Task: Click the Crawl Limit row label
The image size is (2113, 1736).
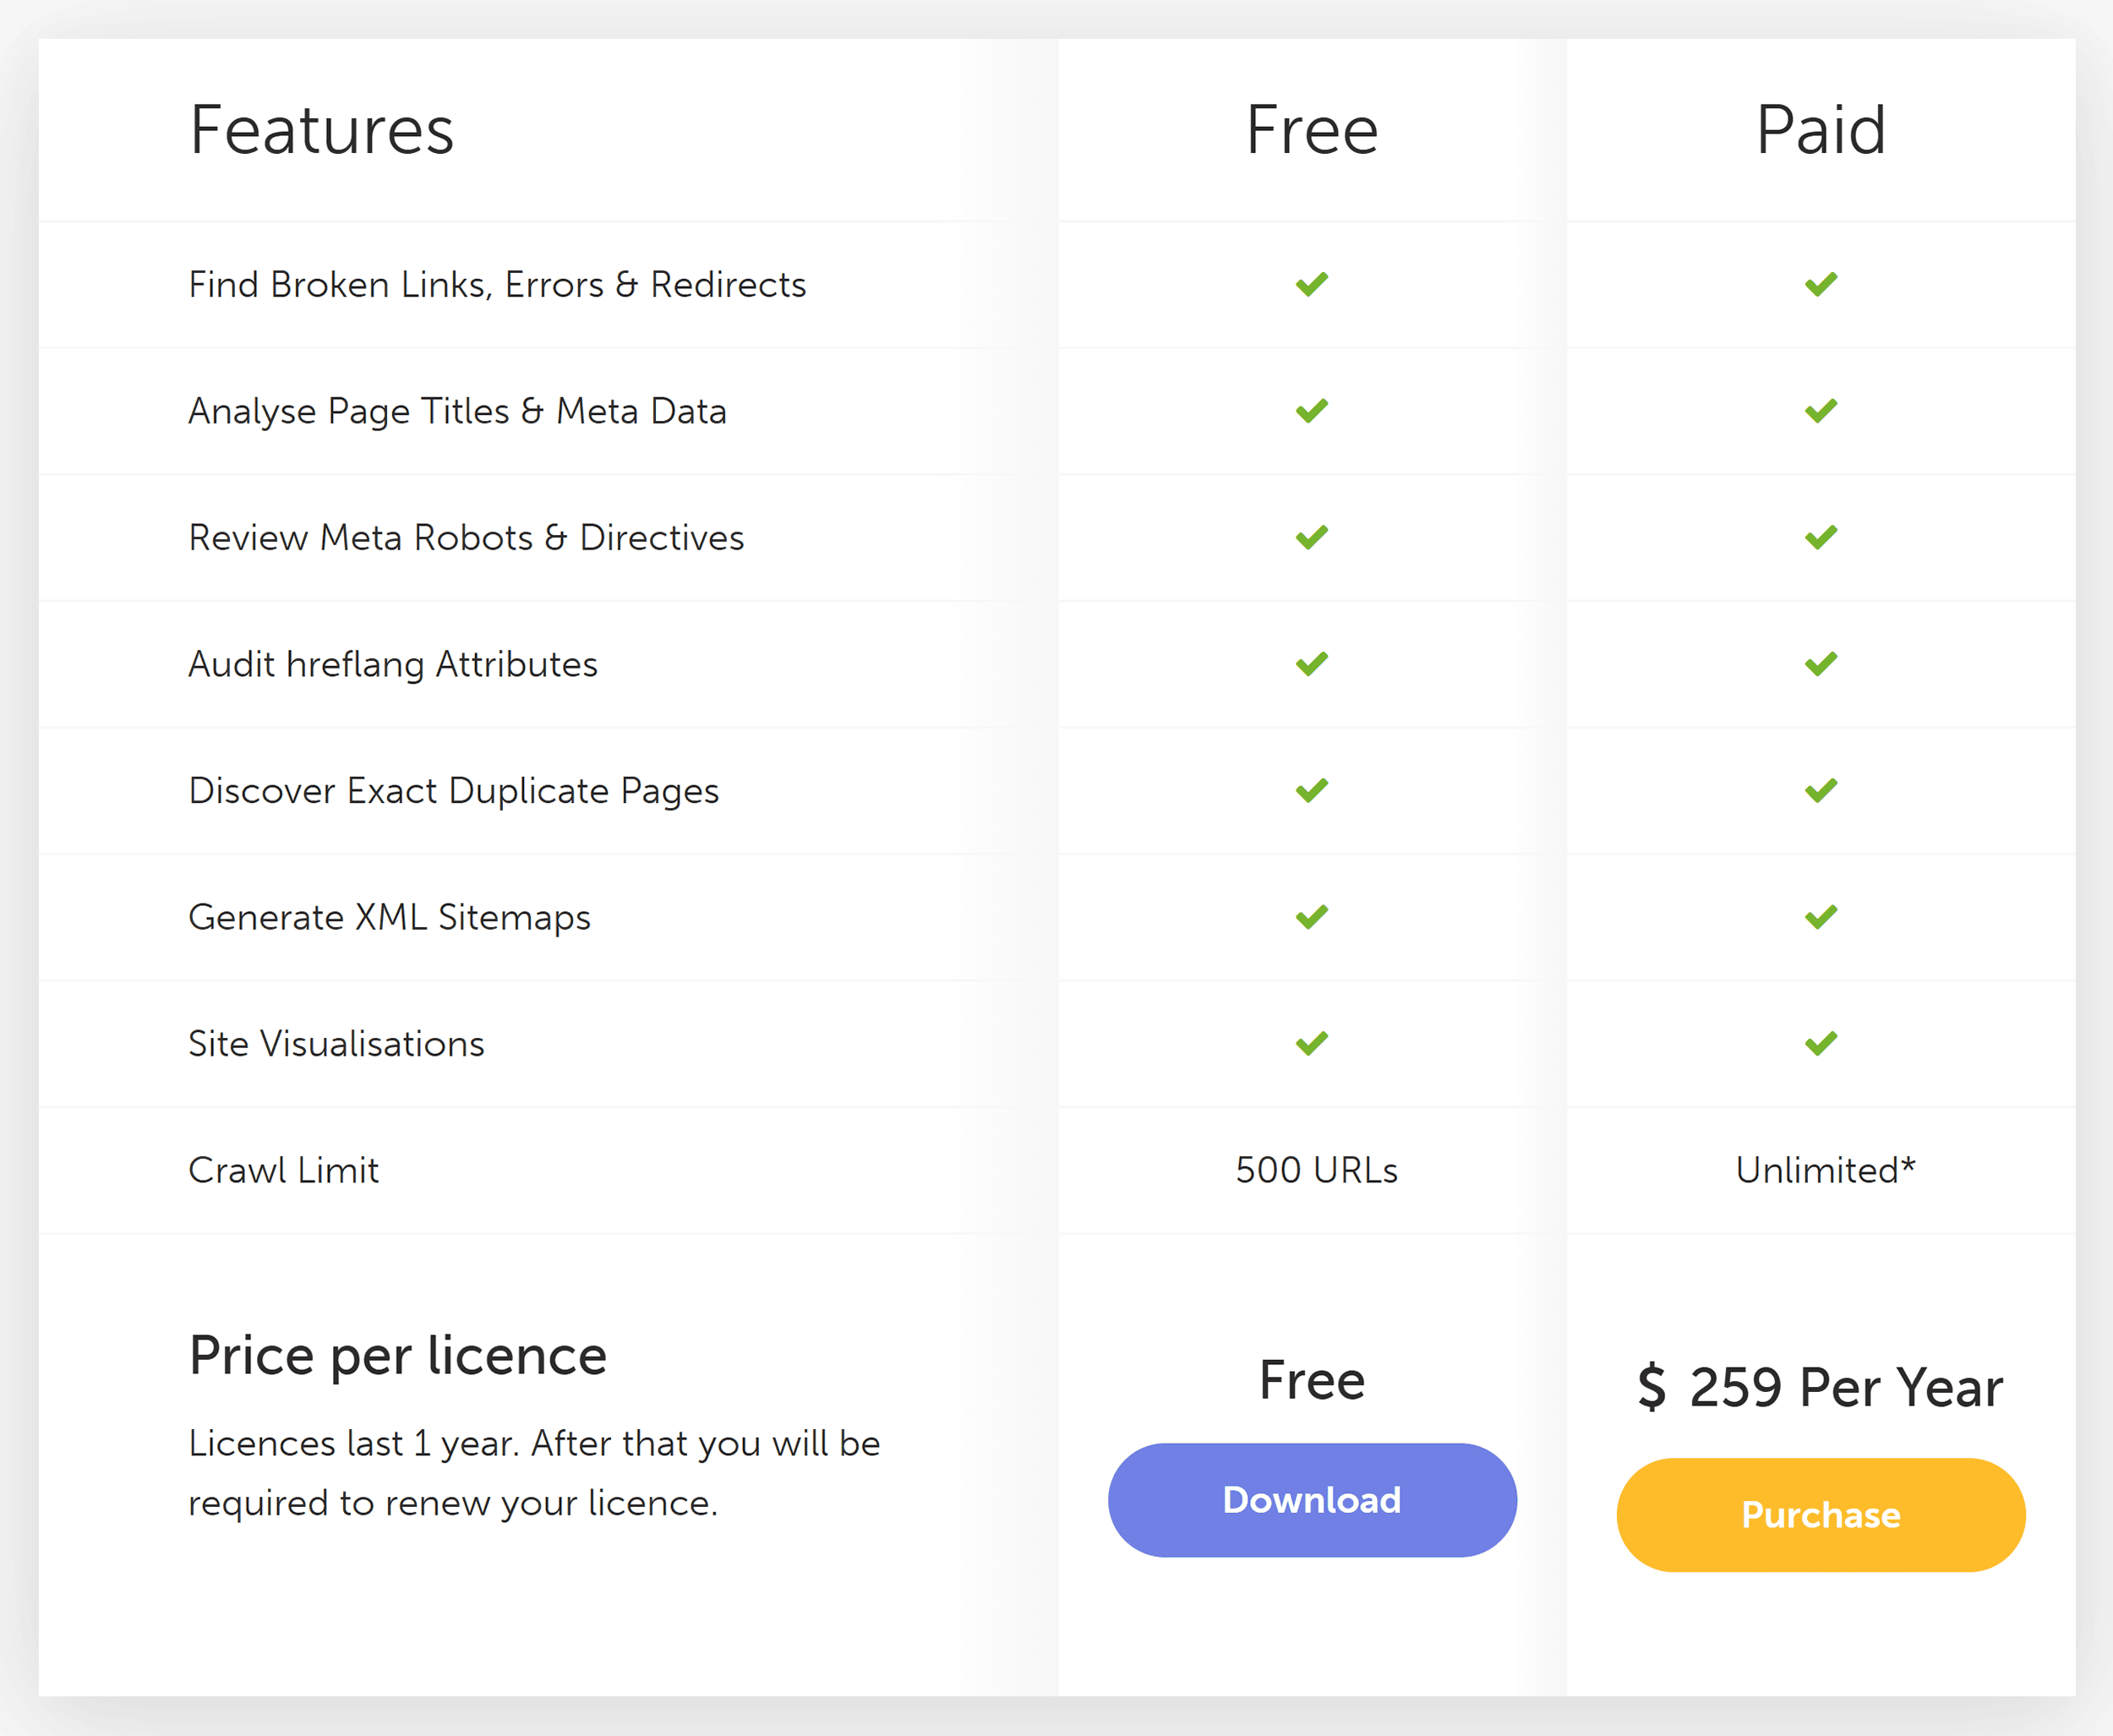Action: [283, 1170]
